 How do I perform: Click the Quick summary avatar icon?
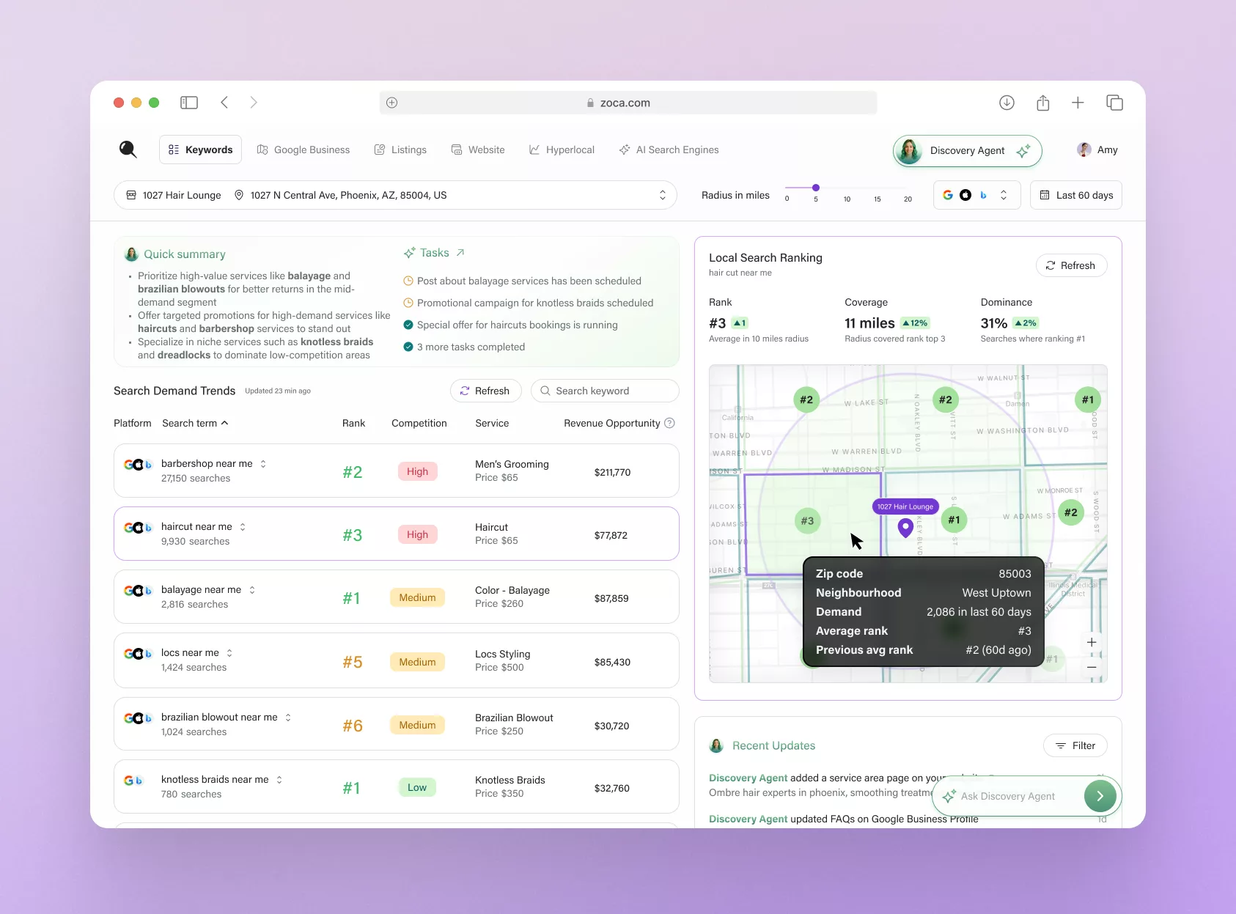[x=132, y=254]
